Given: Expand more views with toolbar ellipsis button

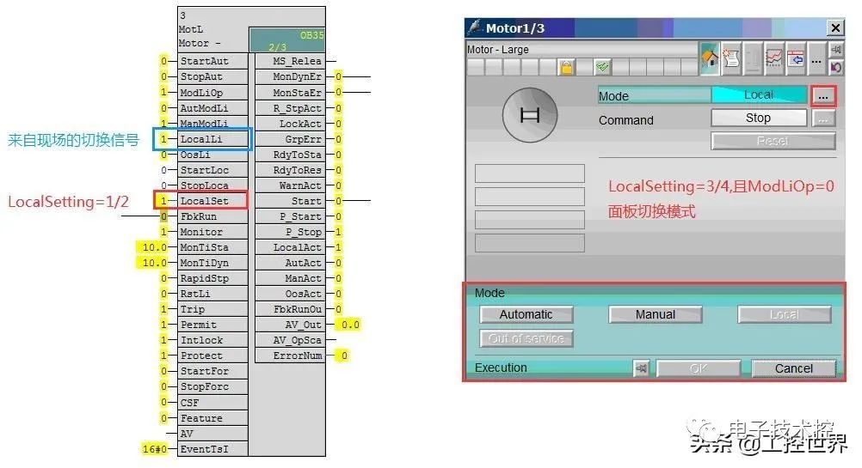Looking at the screenshot, I should pos(816,58).
